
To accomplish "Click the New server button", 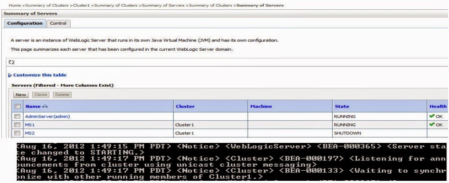I will click(x=21, y=95).
